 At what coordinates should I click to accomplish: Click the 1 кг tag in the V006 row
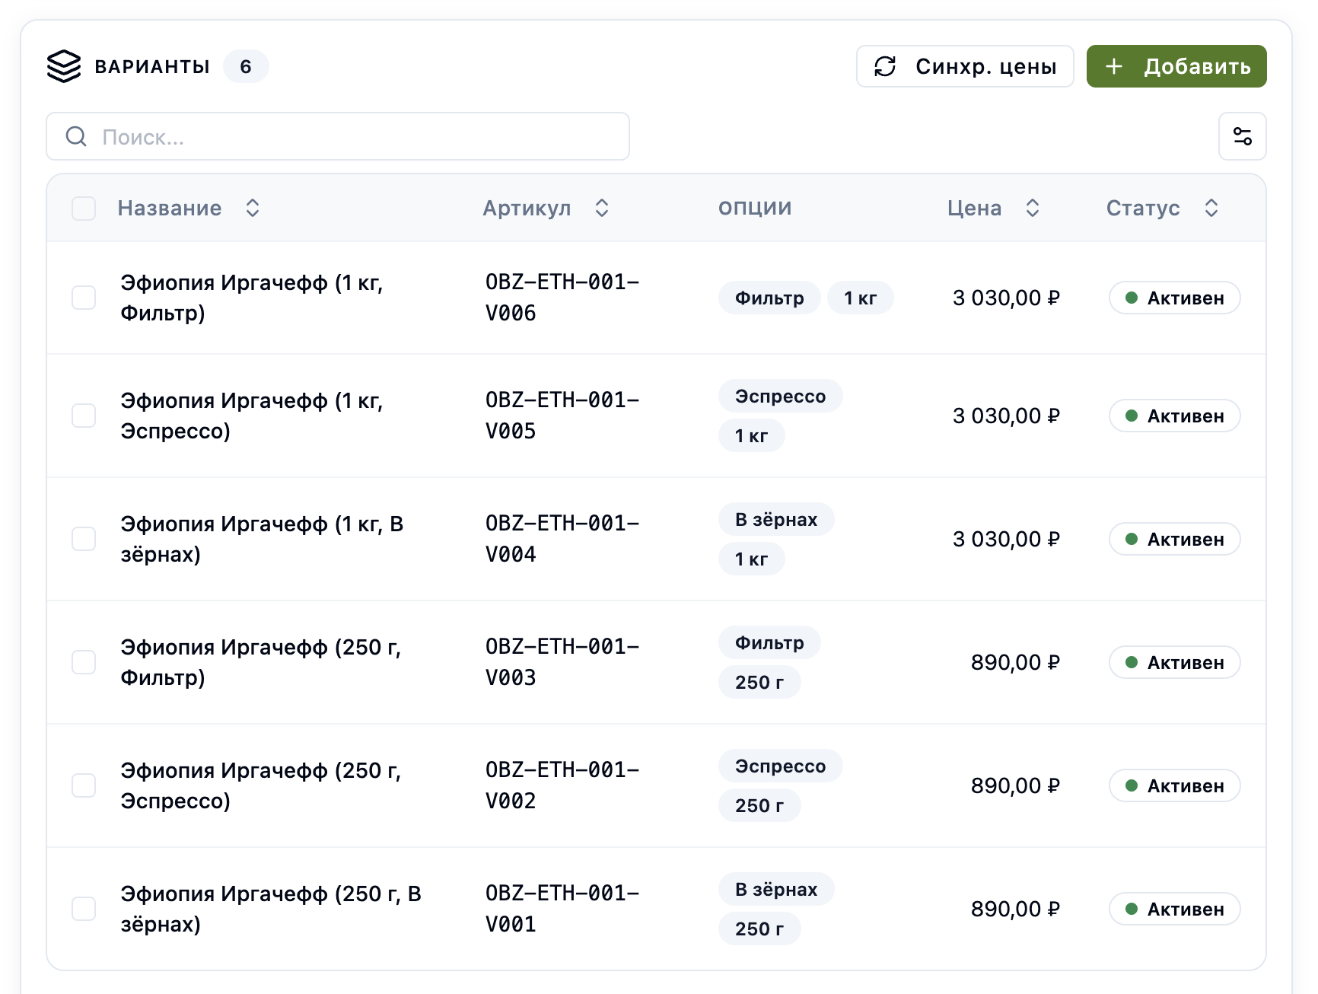[861, 298]
